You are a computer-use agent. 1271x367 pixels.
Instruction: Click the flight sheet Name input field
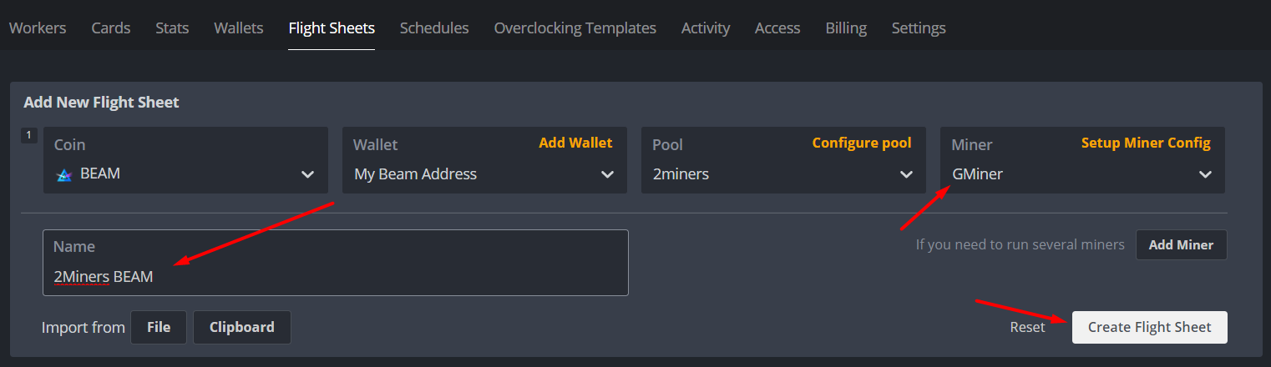336,263
